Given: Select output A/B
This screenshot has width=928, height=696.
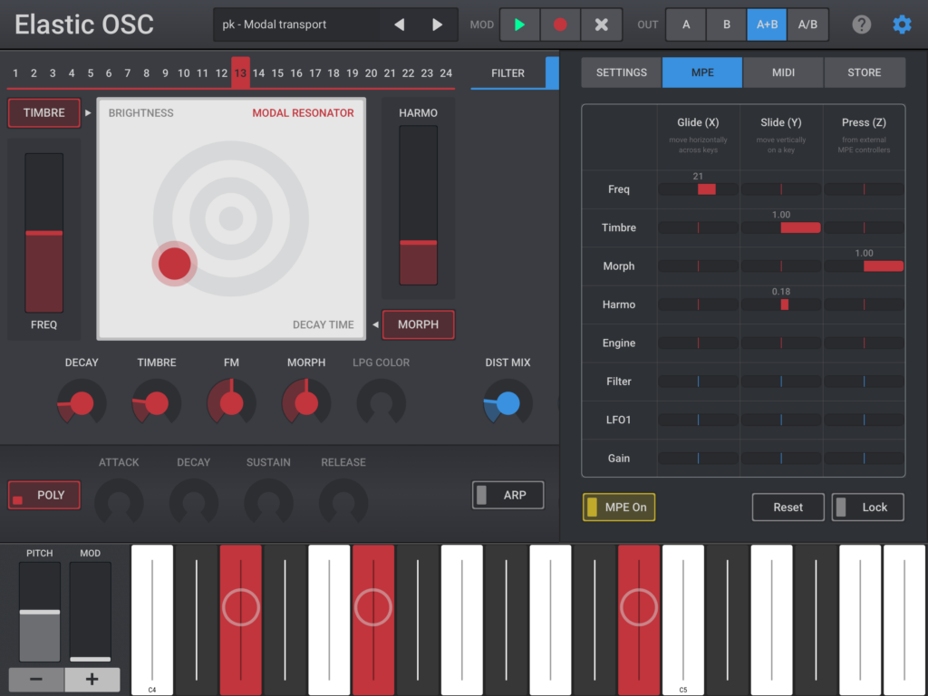Looking at the screenshot, I should pyautogui.click(x=807, y=24).
